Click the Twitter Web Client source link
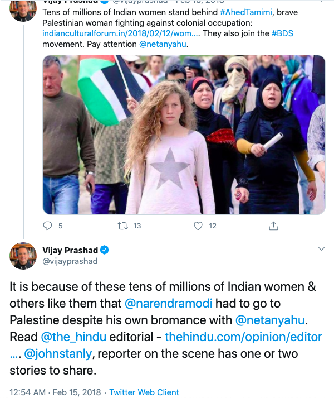The image size is (334, 398). (x=144, y=392)
